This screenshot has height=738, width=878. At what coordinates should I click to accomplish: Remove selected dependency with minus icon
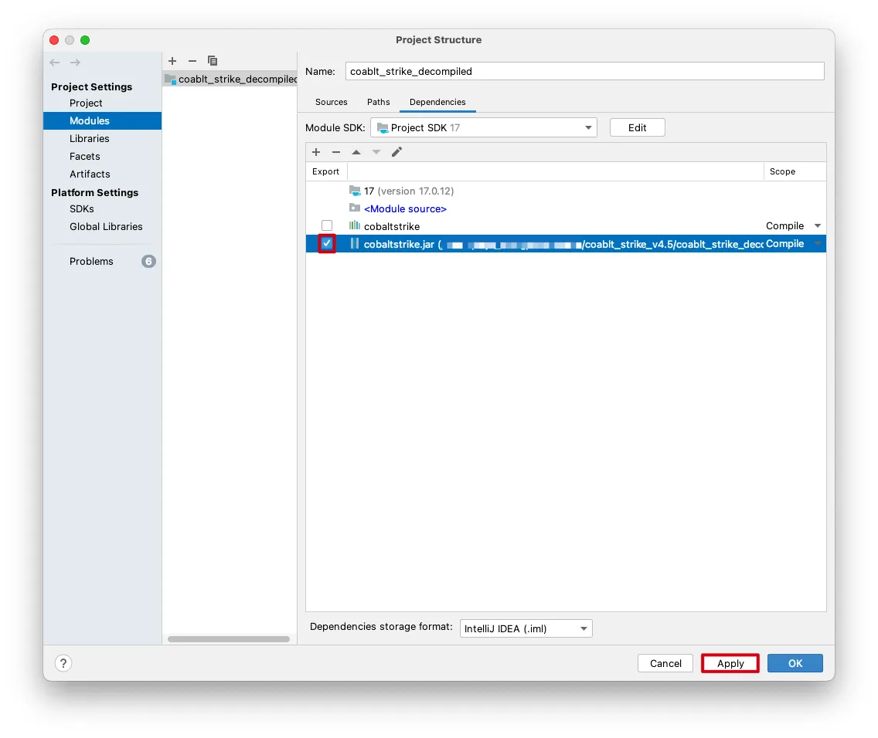point(336,152)
